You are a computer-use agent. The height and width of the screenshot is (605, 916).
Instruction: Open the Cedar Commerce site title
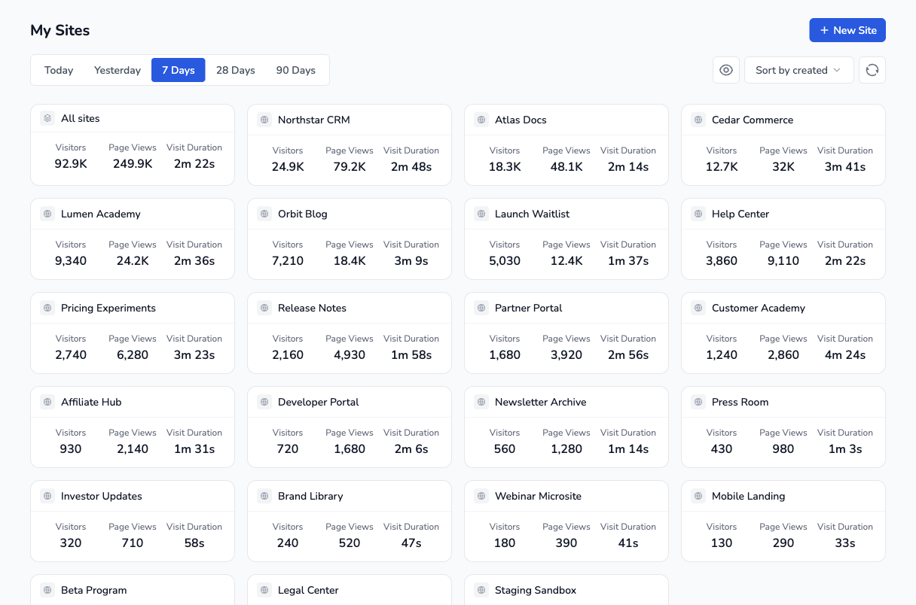tap(753, 120)
